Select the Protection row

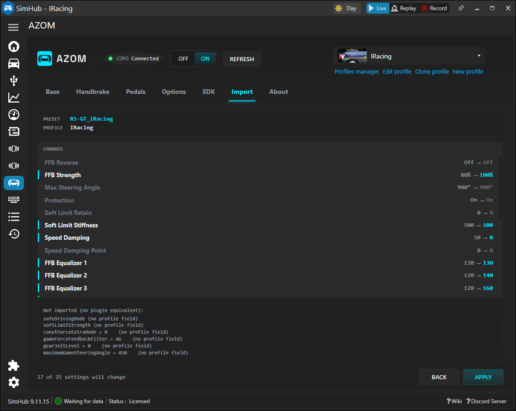pos(269,200)
